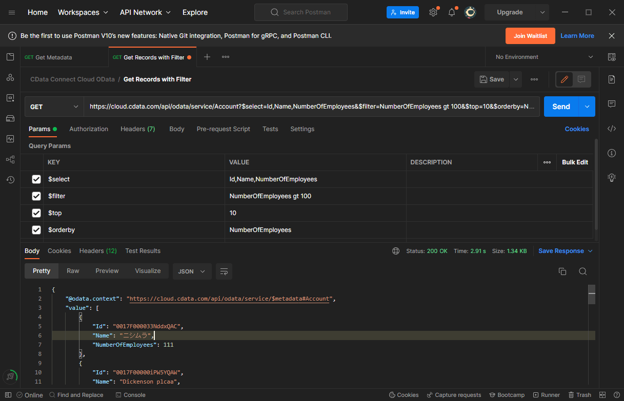
Task: Select the Raw response view tab
Action: coord(73,271)
